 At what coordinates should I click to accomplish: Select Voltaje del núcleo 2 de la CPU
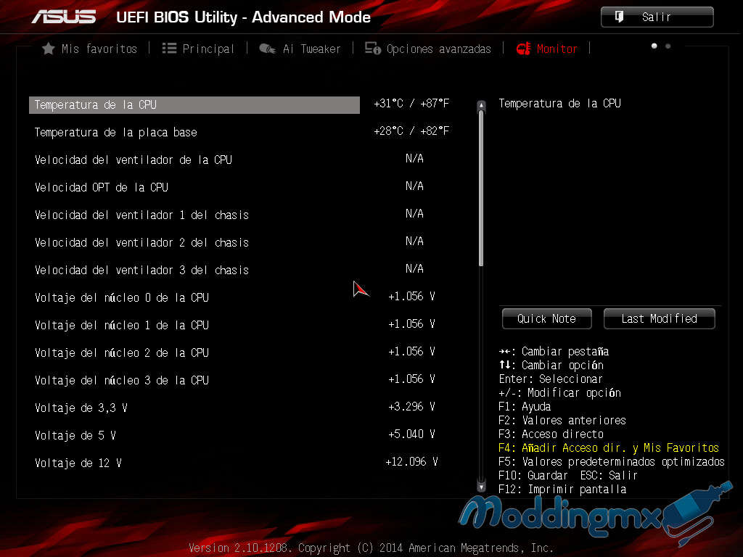coord(122,353)
